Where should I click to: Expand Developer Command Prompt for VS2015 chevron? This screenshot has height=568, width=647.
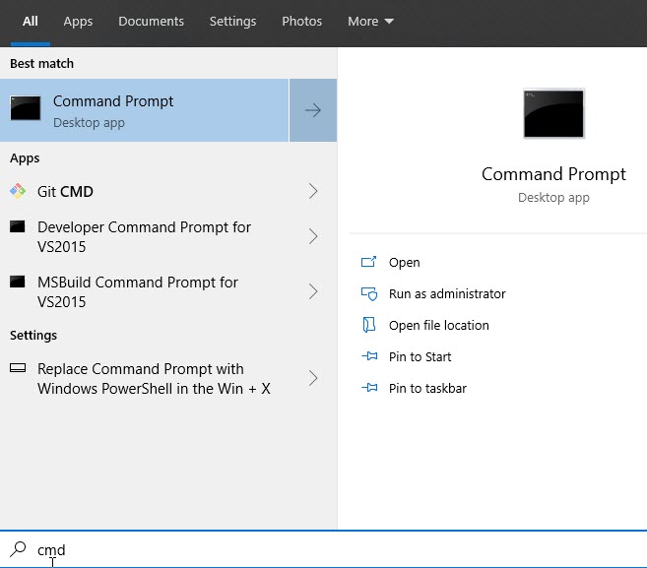coord(313,236)
